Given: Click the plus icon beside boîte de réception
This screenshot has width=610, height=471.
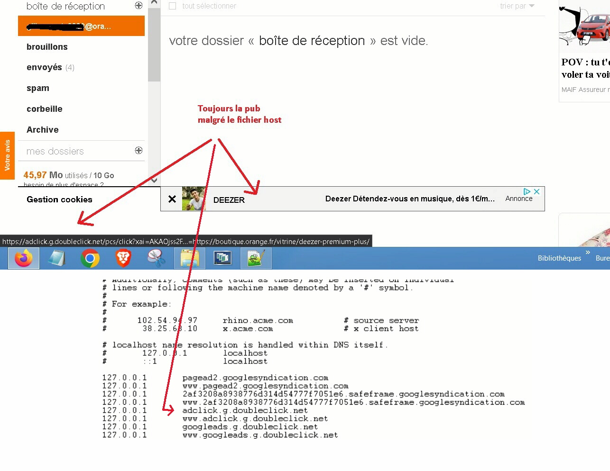Looking at the screenshot, I should tap(139, 5).
